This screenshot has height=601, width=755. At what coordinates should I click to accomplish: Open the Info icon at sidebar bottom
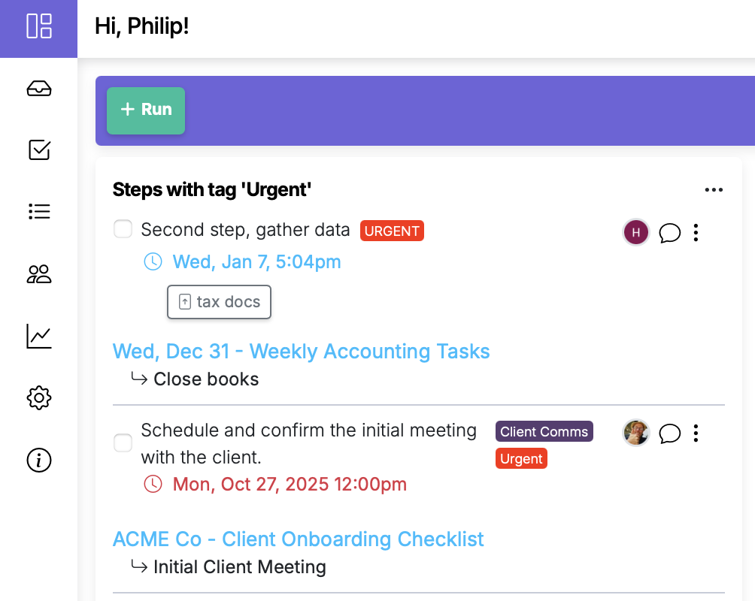coord(38,461)
